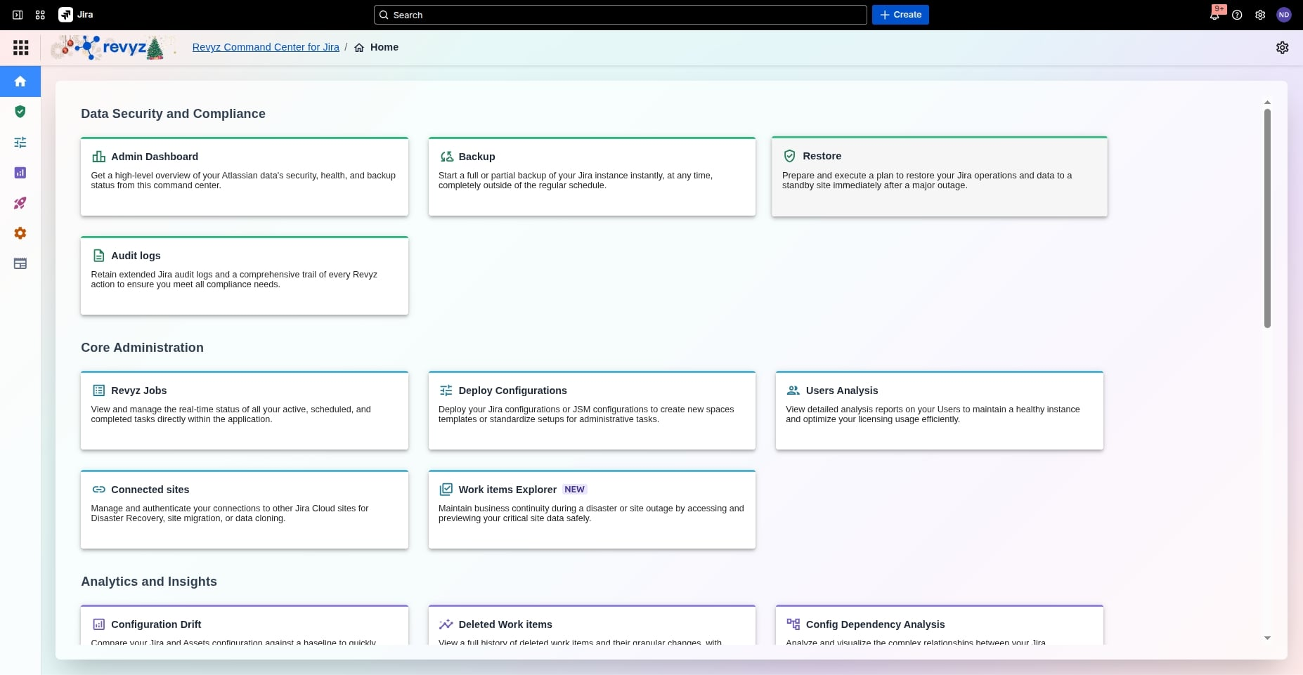1303x675 pixels.
Task: Click the table layout sidebar icon
Action: 20,264
